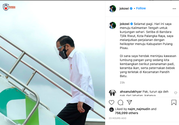Click the blue verified badge in header
The width and height of the screenshot is (179, 125).
tap(131, 8)
